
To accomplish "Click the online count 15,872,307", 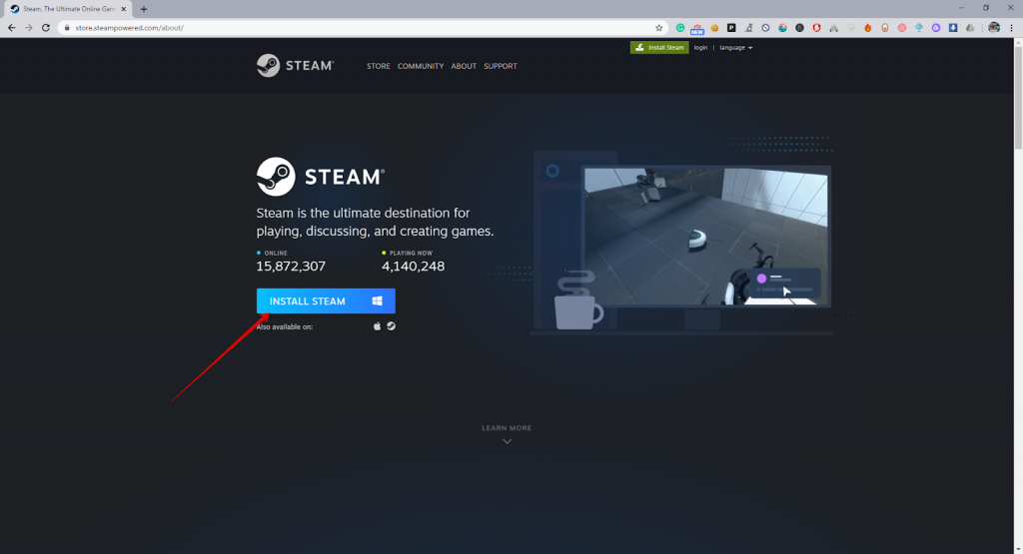I will coord(291,266).
